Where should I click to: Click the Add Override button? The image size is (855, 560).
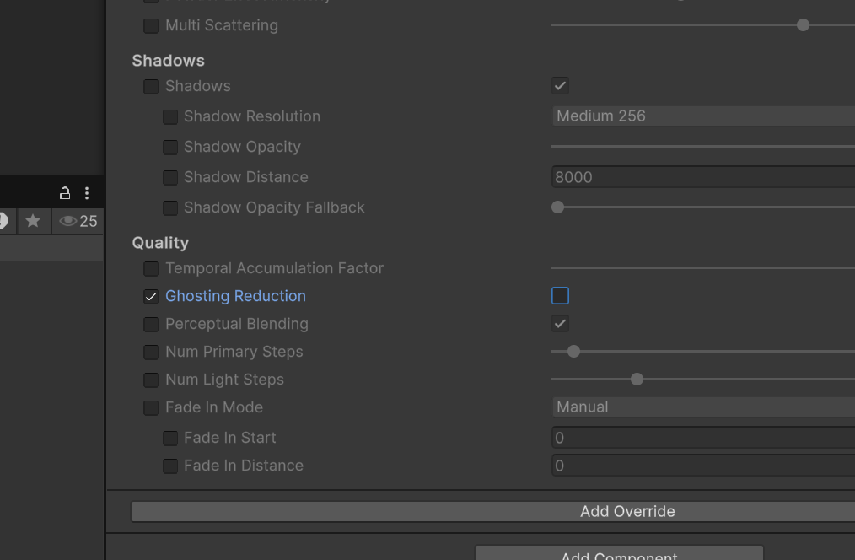(x=627, y=511)
